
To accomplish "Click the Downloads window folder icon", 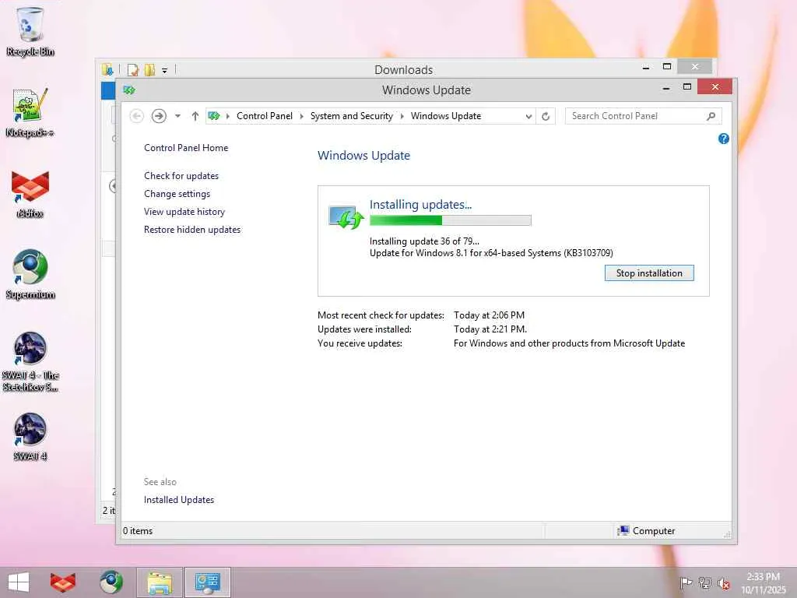I will (x=107, y=69).
